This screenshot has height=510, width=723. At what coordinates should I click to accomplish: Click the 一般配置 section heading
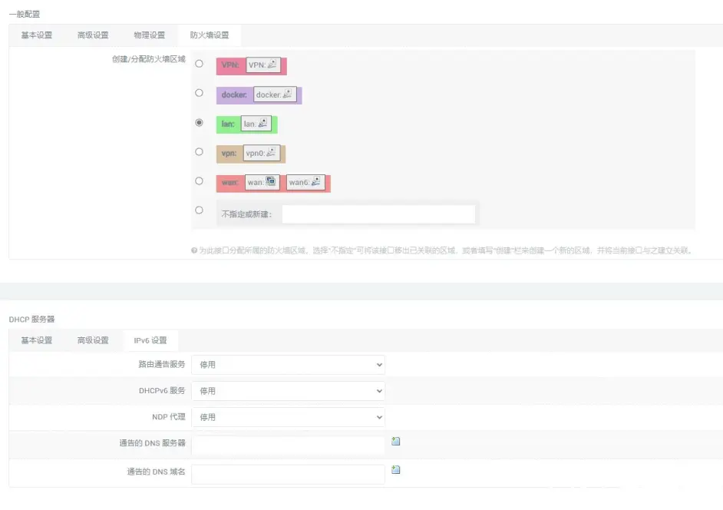[x=25, y=15]
